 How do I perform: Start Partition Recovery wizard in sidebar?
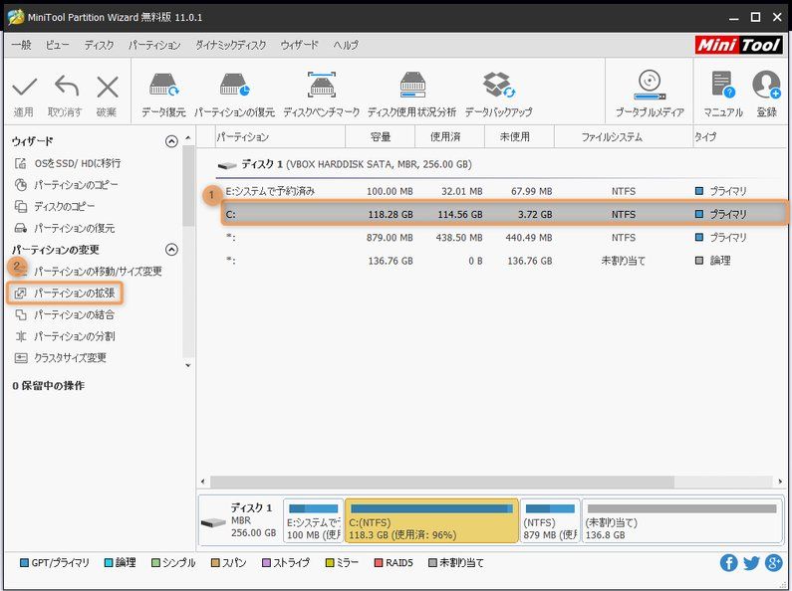pos(65,228)
